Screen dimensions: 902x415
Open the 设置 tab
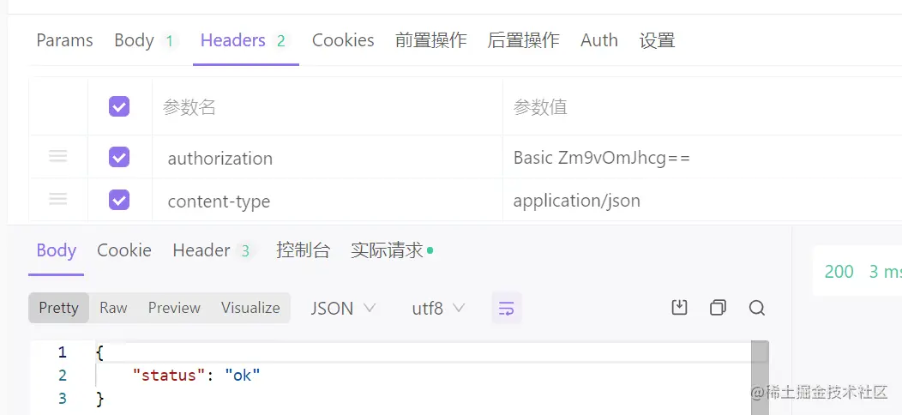(x=657, y=40)
